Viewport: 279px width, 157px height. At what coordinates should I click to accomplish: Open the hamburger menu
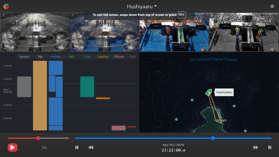point(272,6)
